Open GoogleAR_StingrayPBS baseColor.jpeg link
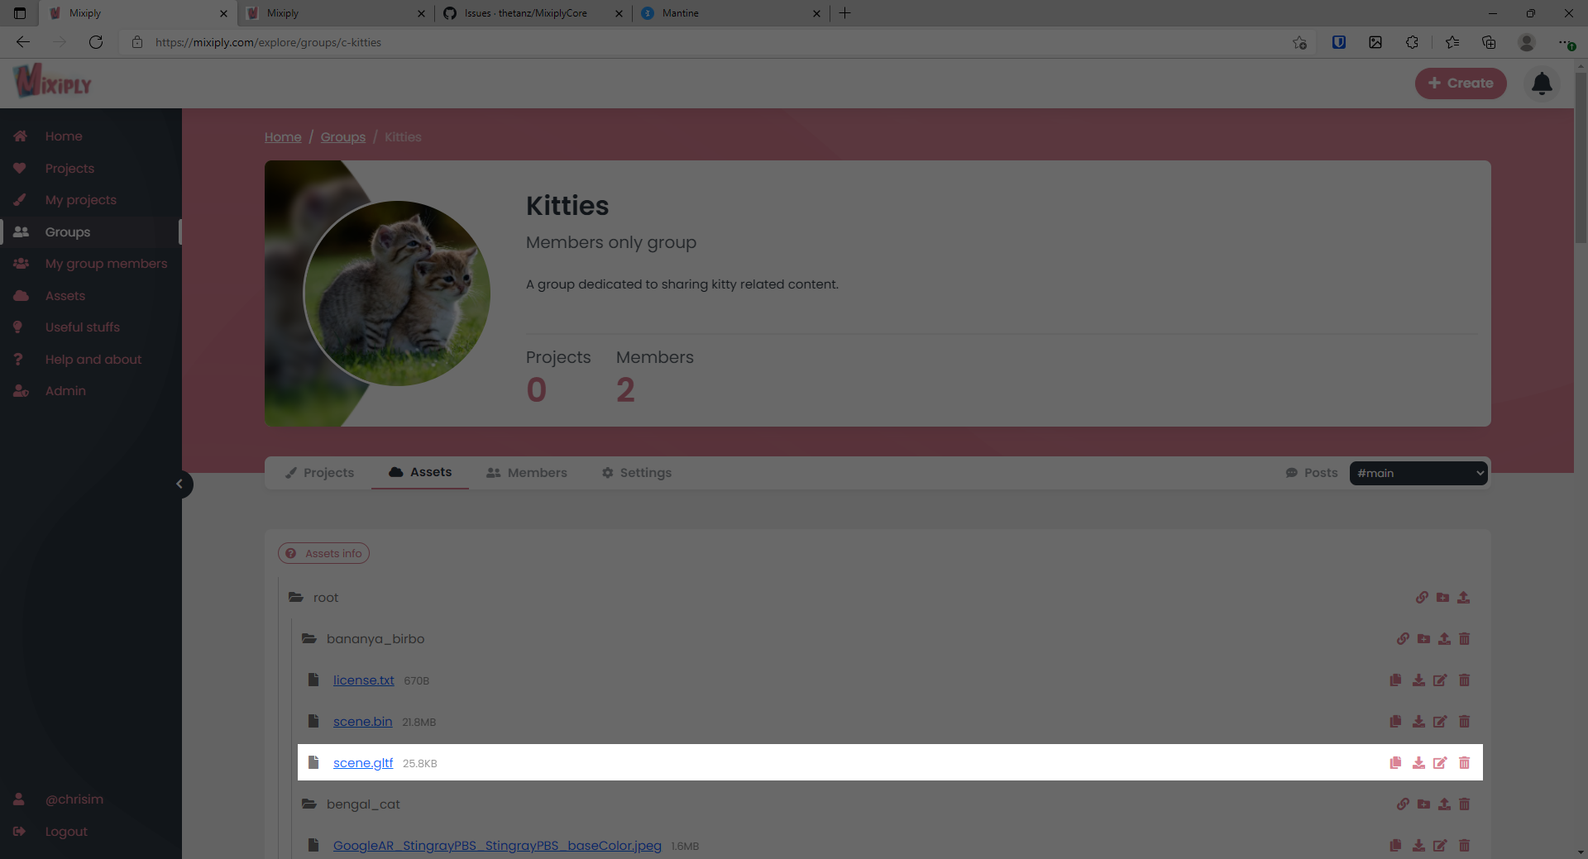This screenshot has height=859, width=1588. coord(497,846)
